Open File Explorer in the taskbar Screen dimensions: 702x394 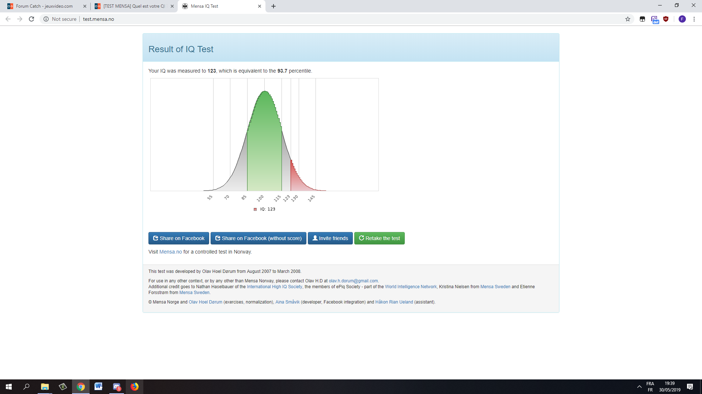coord(45,387)
